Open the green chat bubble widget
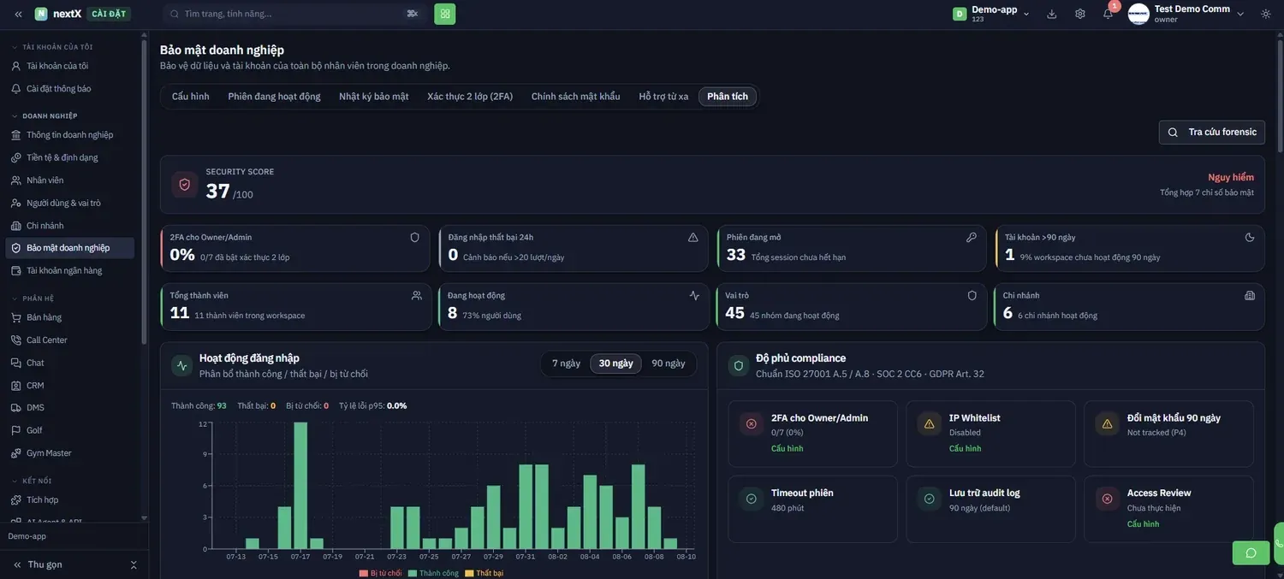 coord(1251,552)
